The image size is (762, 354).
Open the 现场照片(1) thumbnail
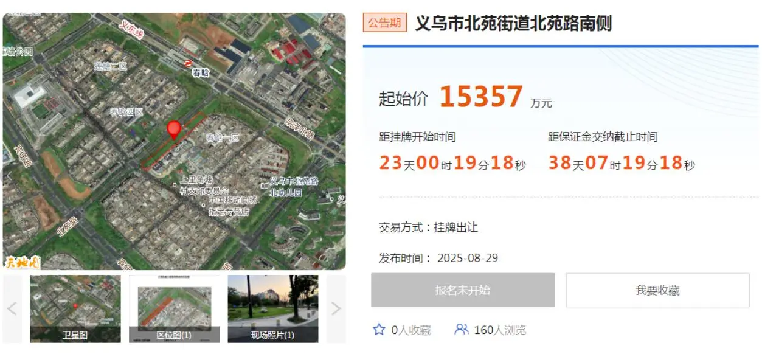point(273,308)
